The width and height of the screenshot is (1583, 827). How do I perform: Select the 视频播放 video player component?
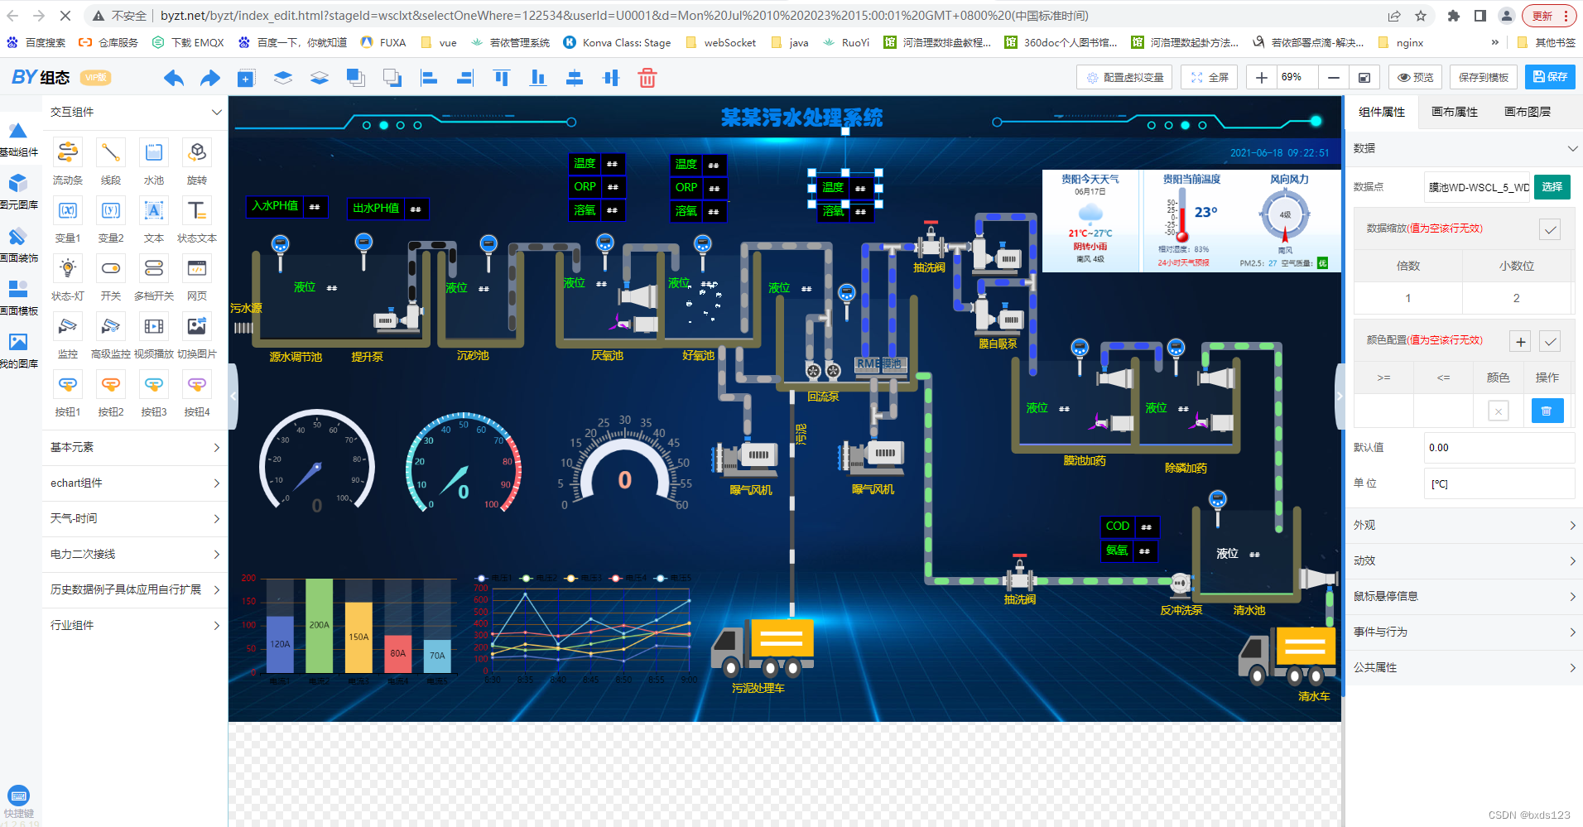pyautogui.click(x=154, y=335)
